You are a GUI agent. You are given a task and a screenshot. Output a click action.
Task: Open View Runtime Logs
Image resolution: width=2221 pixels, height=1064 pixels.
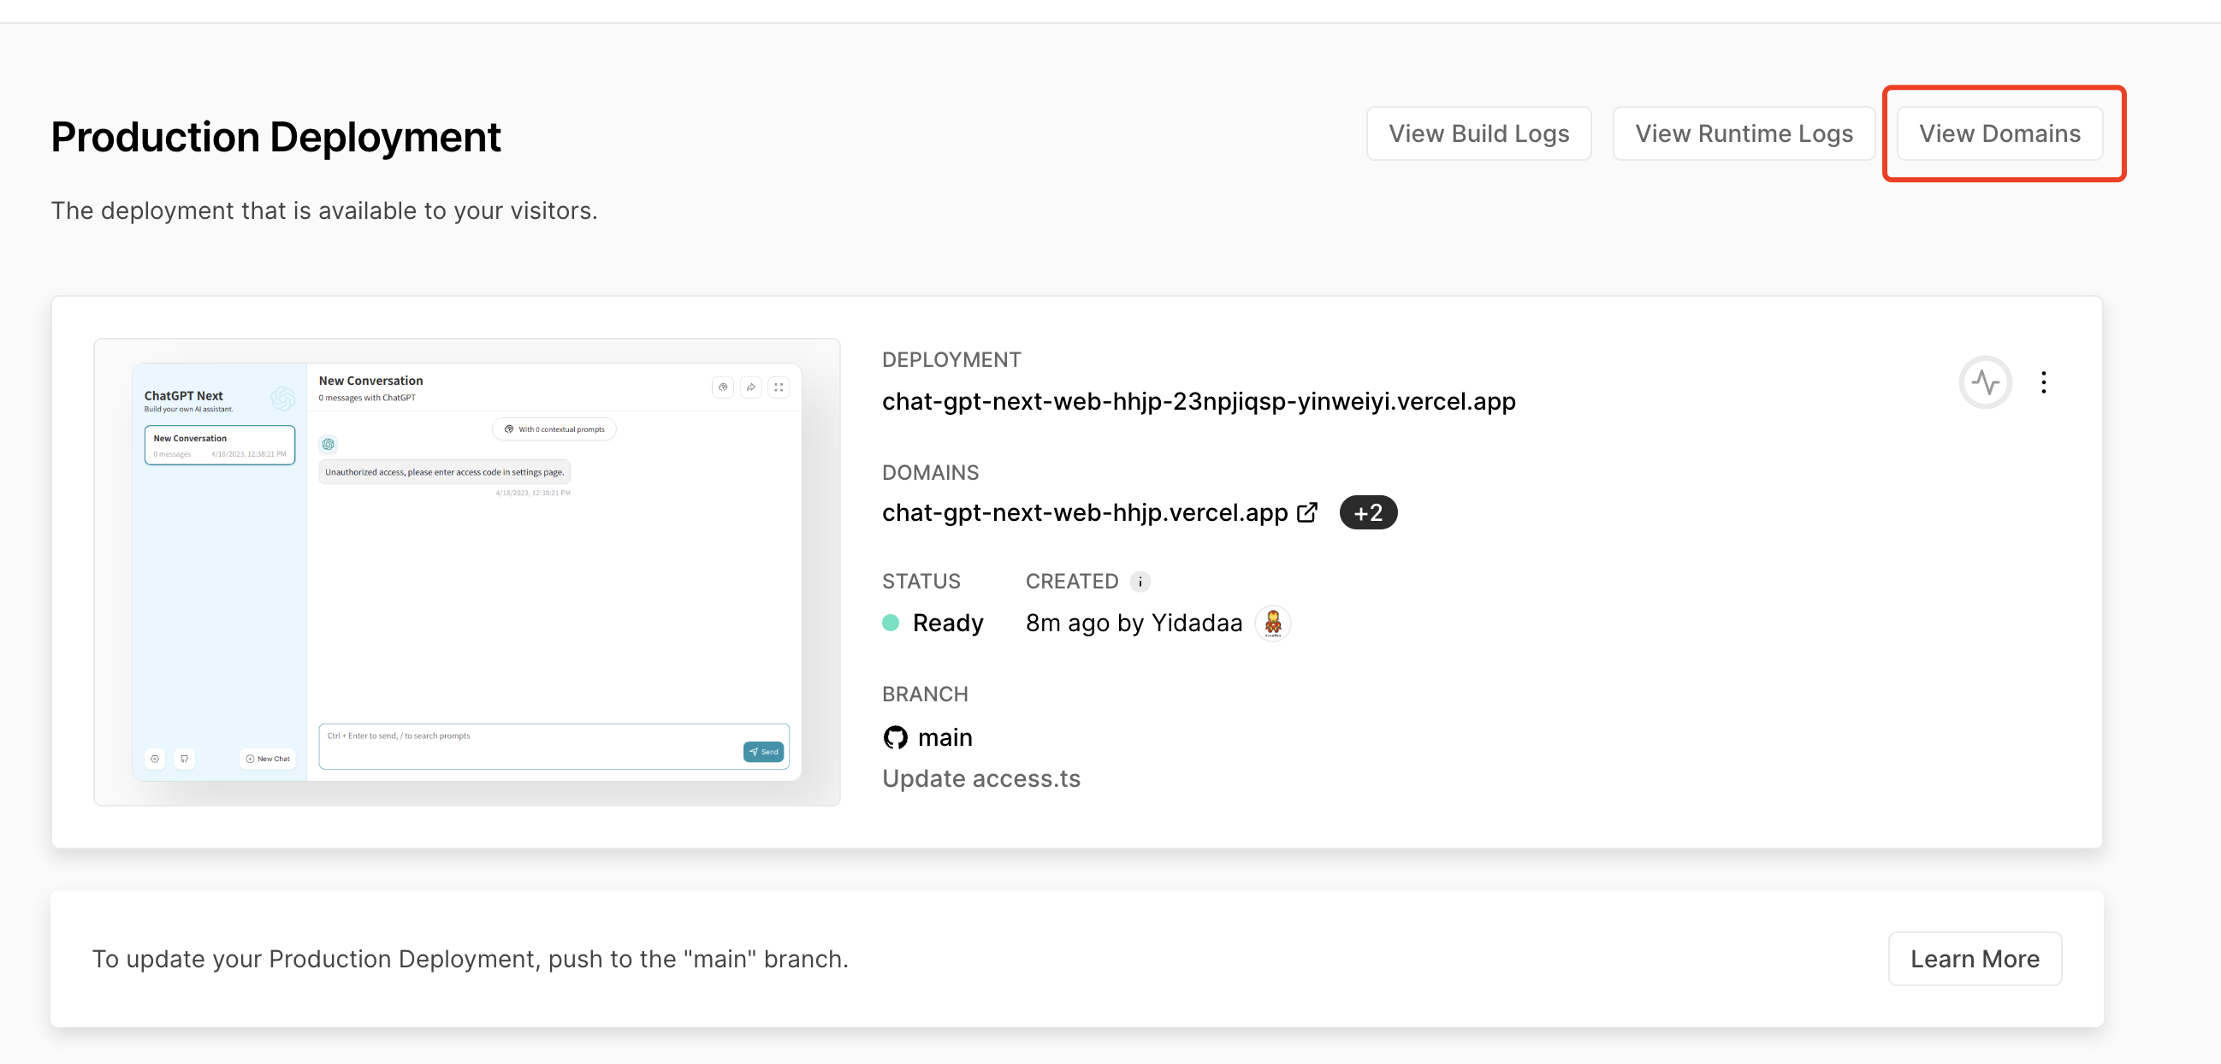click(x=1744, y=133)
